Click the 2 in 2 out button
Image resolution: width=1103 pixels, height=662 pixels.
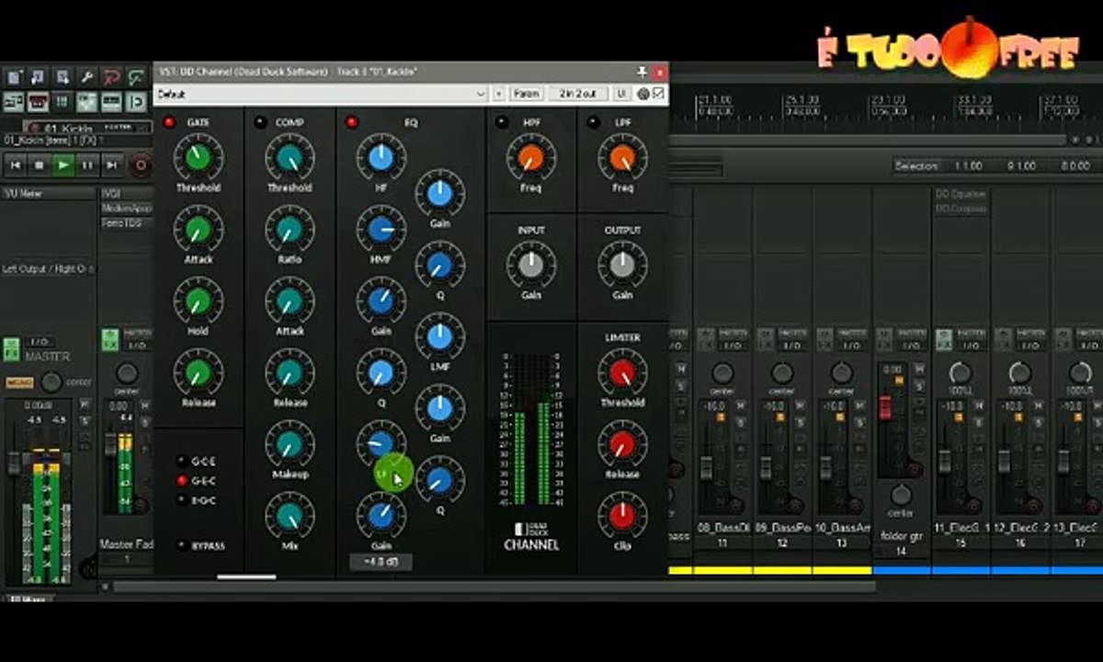[x=578, y=94]
